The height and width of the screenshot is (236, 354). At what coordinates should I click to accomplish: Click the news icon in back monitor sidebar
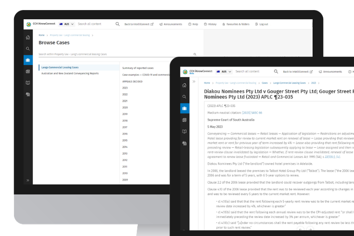tap(28, 71)
